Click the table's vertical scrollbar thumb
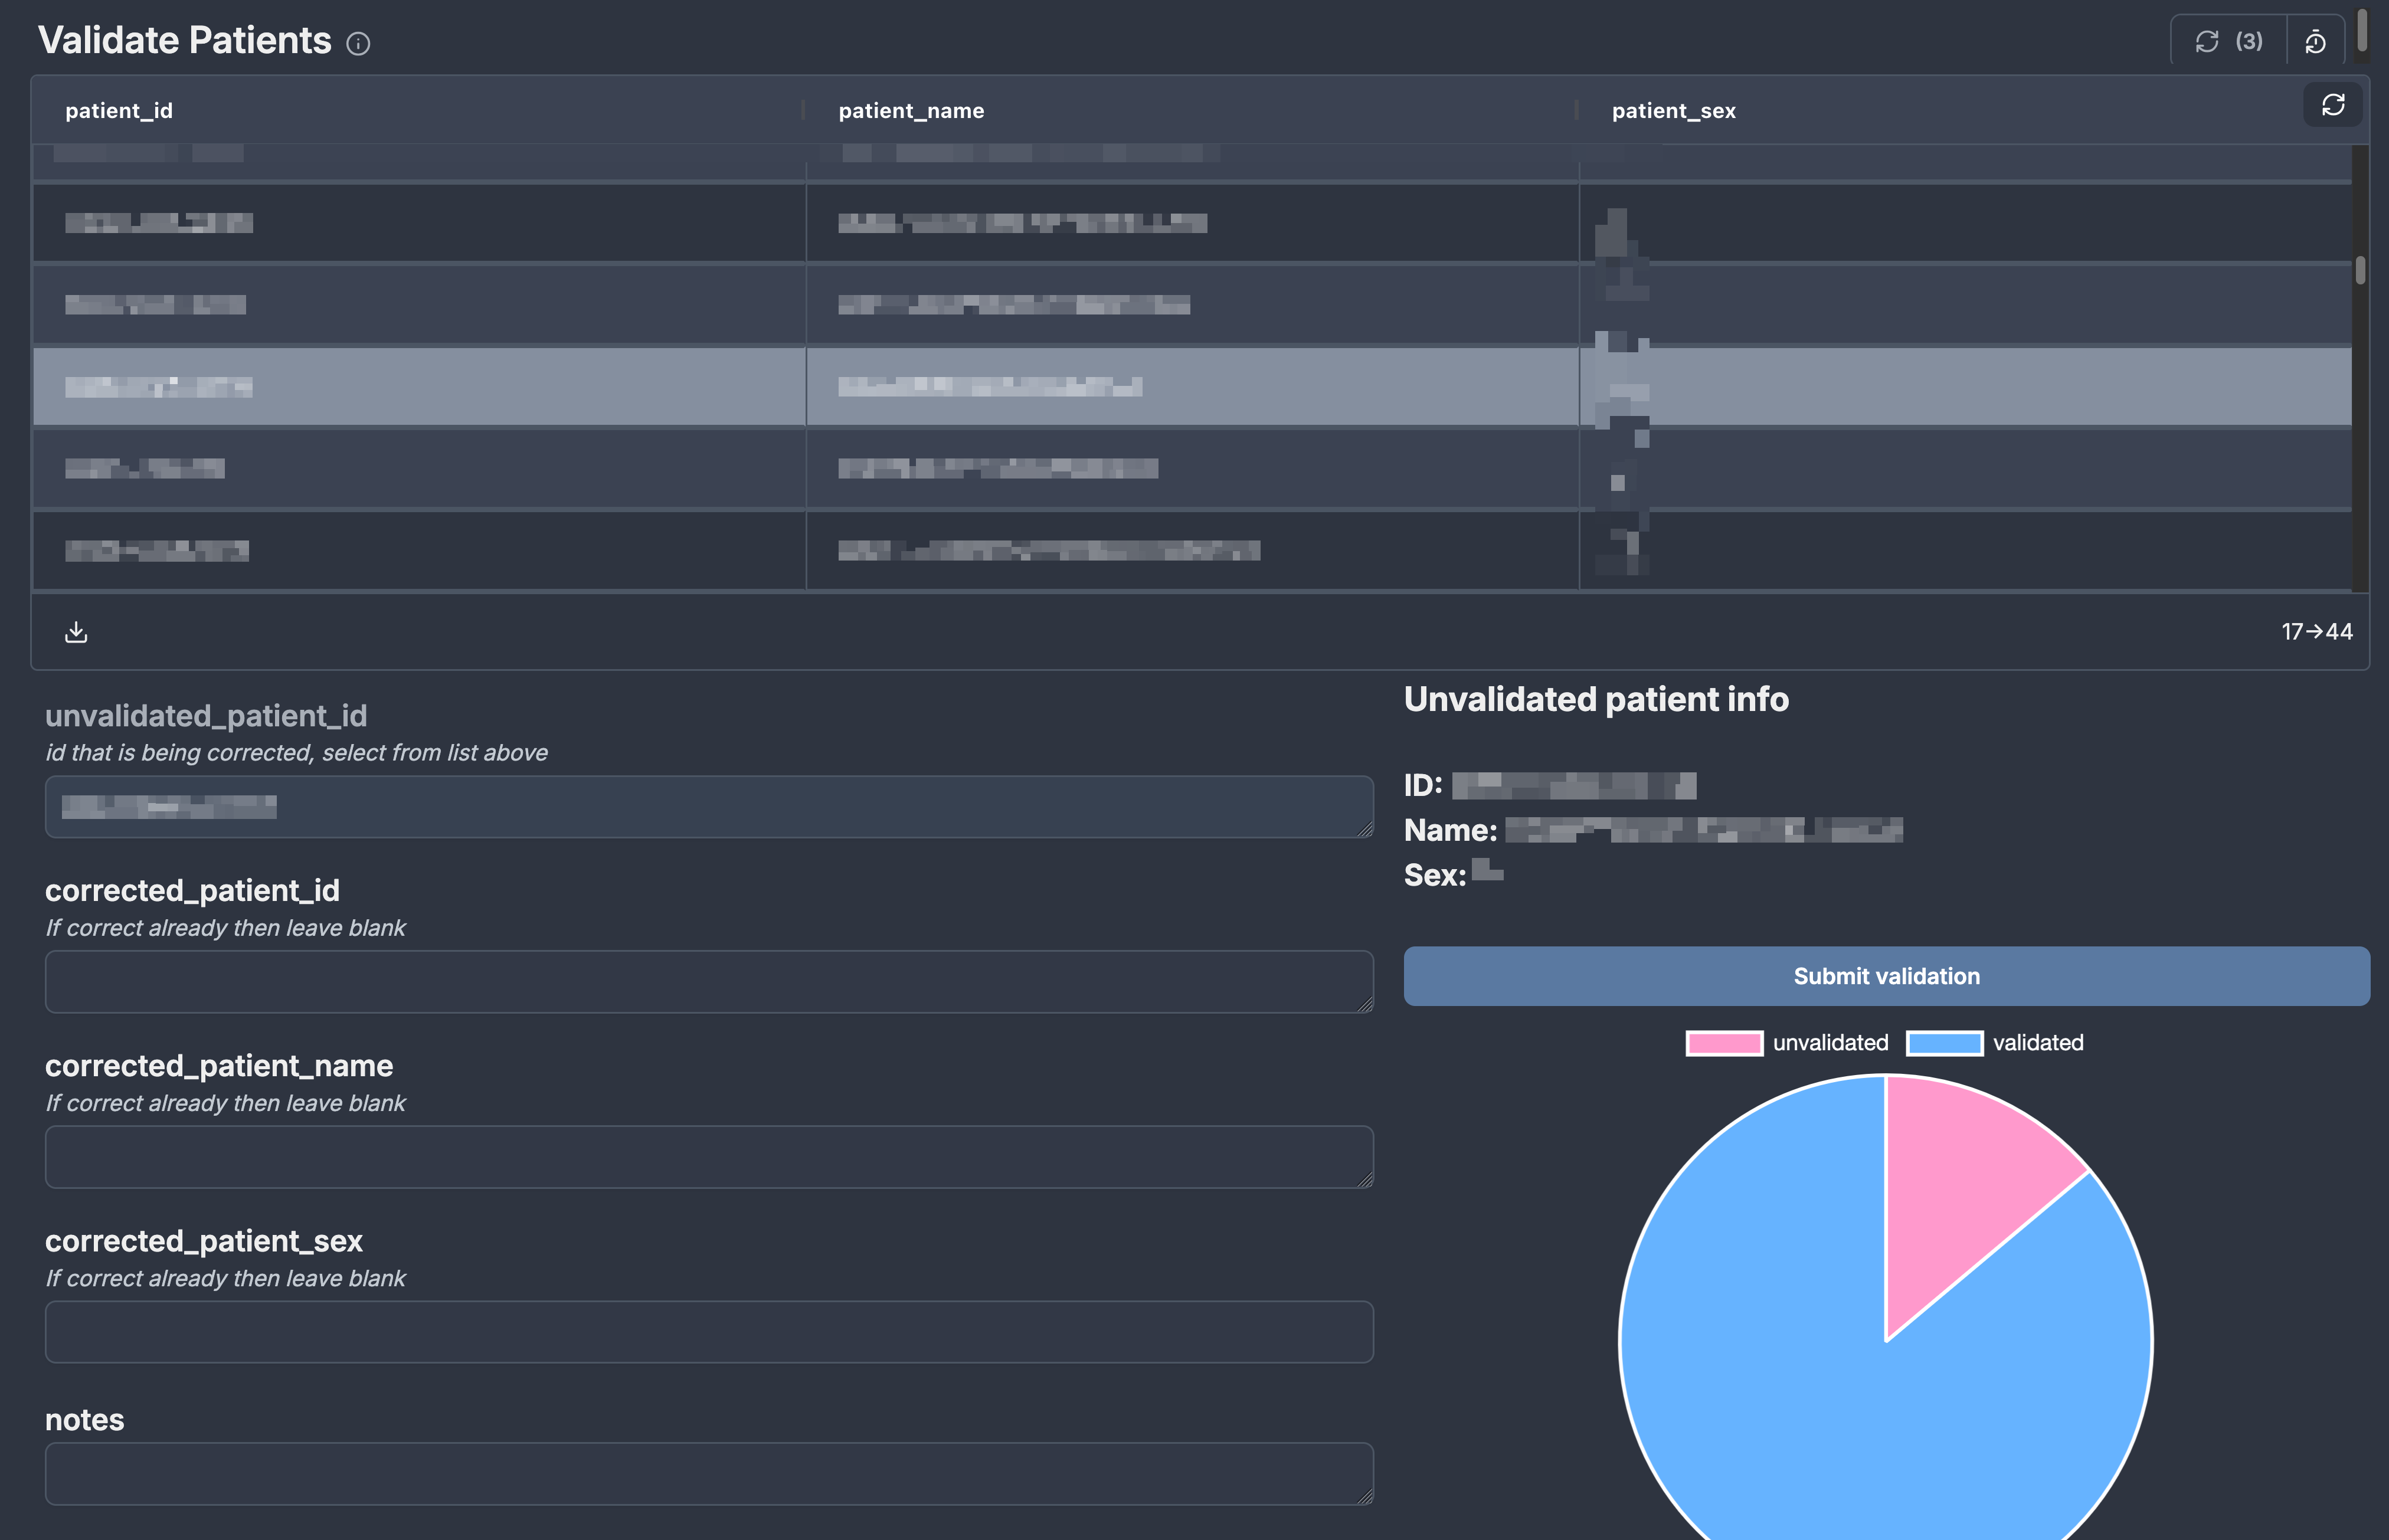This screenshot has height=1540, width=2389. 2360,270
